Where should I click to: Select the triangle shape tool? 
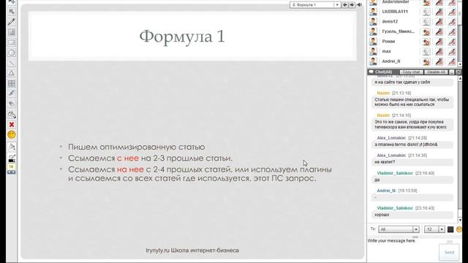tap(12, 73)
